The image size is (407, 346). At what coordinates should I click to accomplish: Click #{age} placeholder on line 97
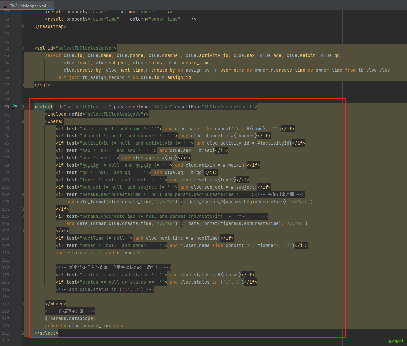pyautogui.click(x=170, y=158)
